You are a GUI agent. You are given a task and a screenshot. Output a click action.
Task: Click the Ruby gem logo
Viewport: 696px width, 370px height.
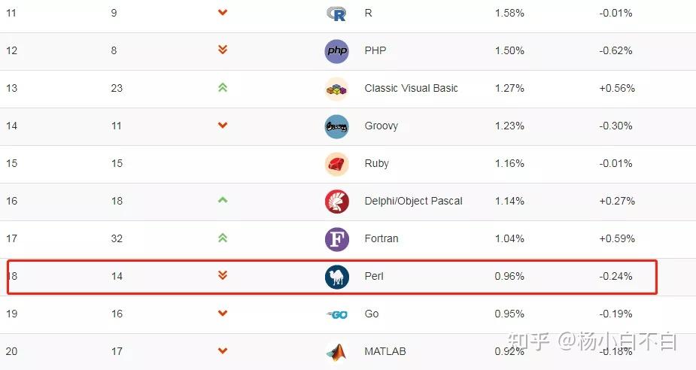tap(336, 164)
